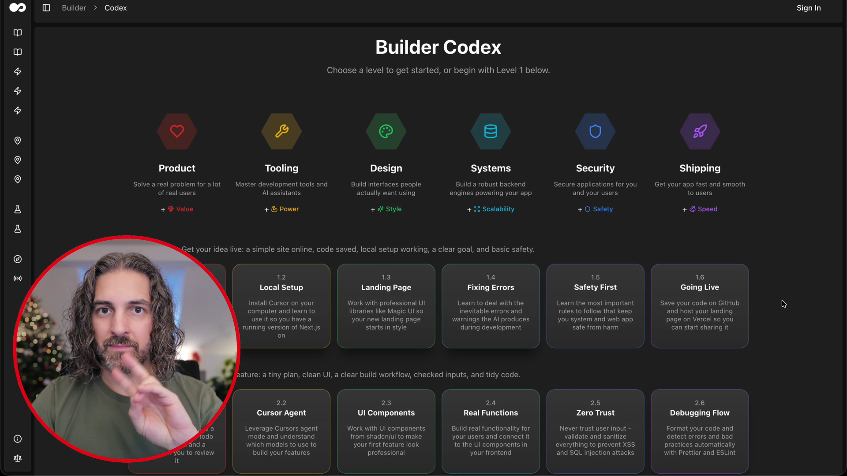This screenshot has width=847, height=476.
Task: Click the Sign In link
Action: (x=808, y=7)
